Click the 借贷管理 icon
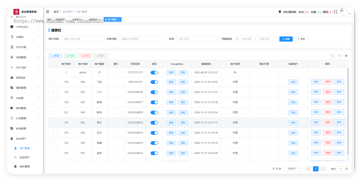The image size is (362, 181). coord(12,108)
